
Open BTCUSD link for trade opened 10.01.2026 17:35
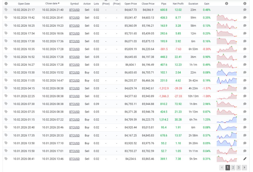pyautogui.click(x=74, y=135)
